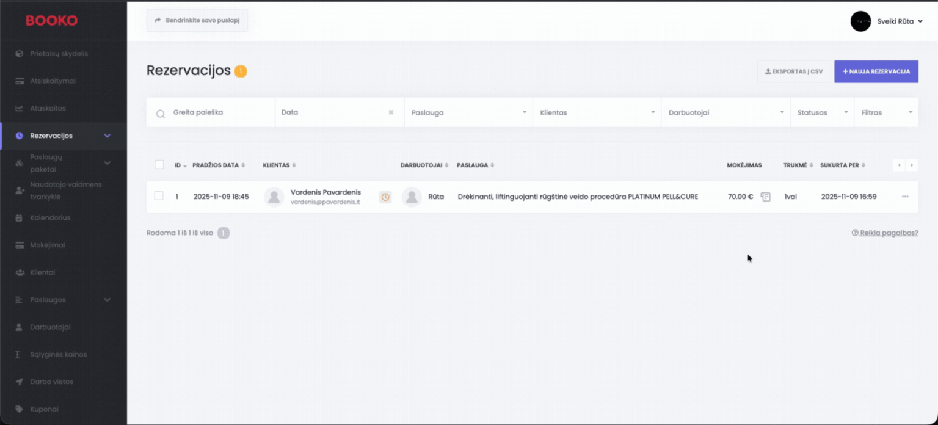Image resolution: width=938 pixels, height=425 pixels.
Task: Click the Greita paieška search field
Action: click(220, 112)
